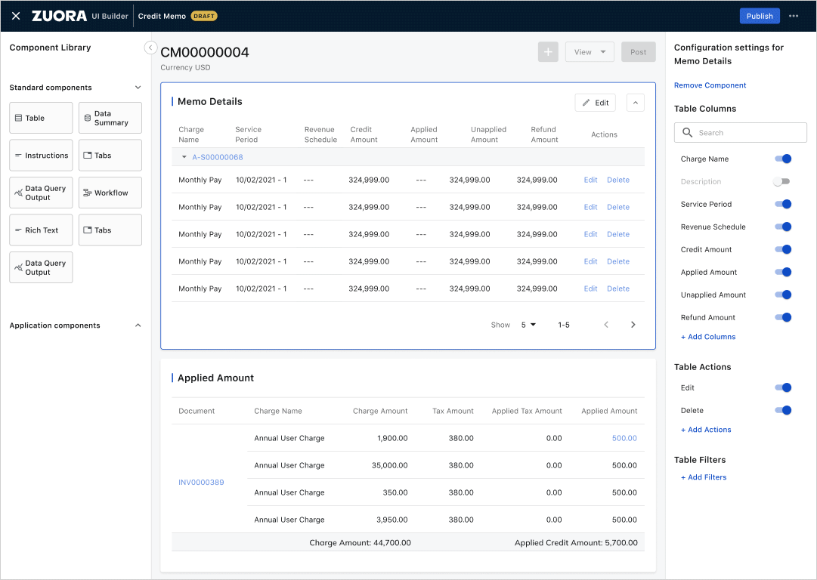Toggle the Edit table action switch
Image resolution: width=817 pixels, height=580 pixels.
coord(782,388)
